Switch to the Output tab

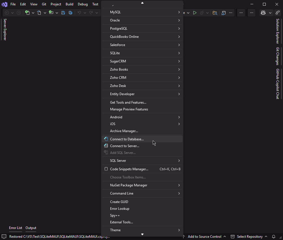tap(31, 228)
